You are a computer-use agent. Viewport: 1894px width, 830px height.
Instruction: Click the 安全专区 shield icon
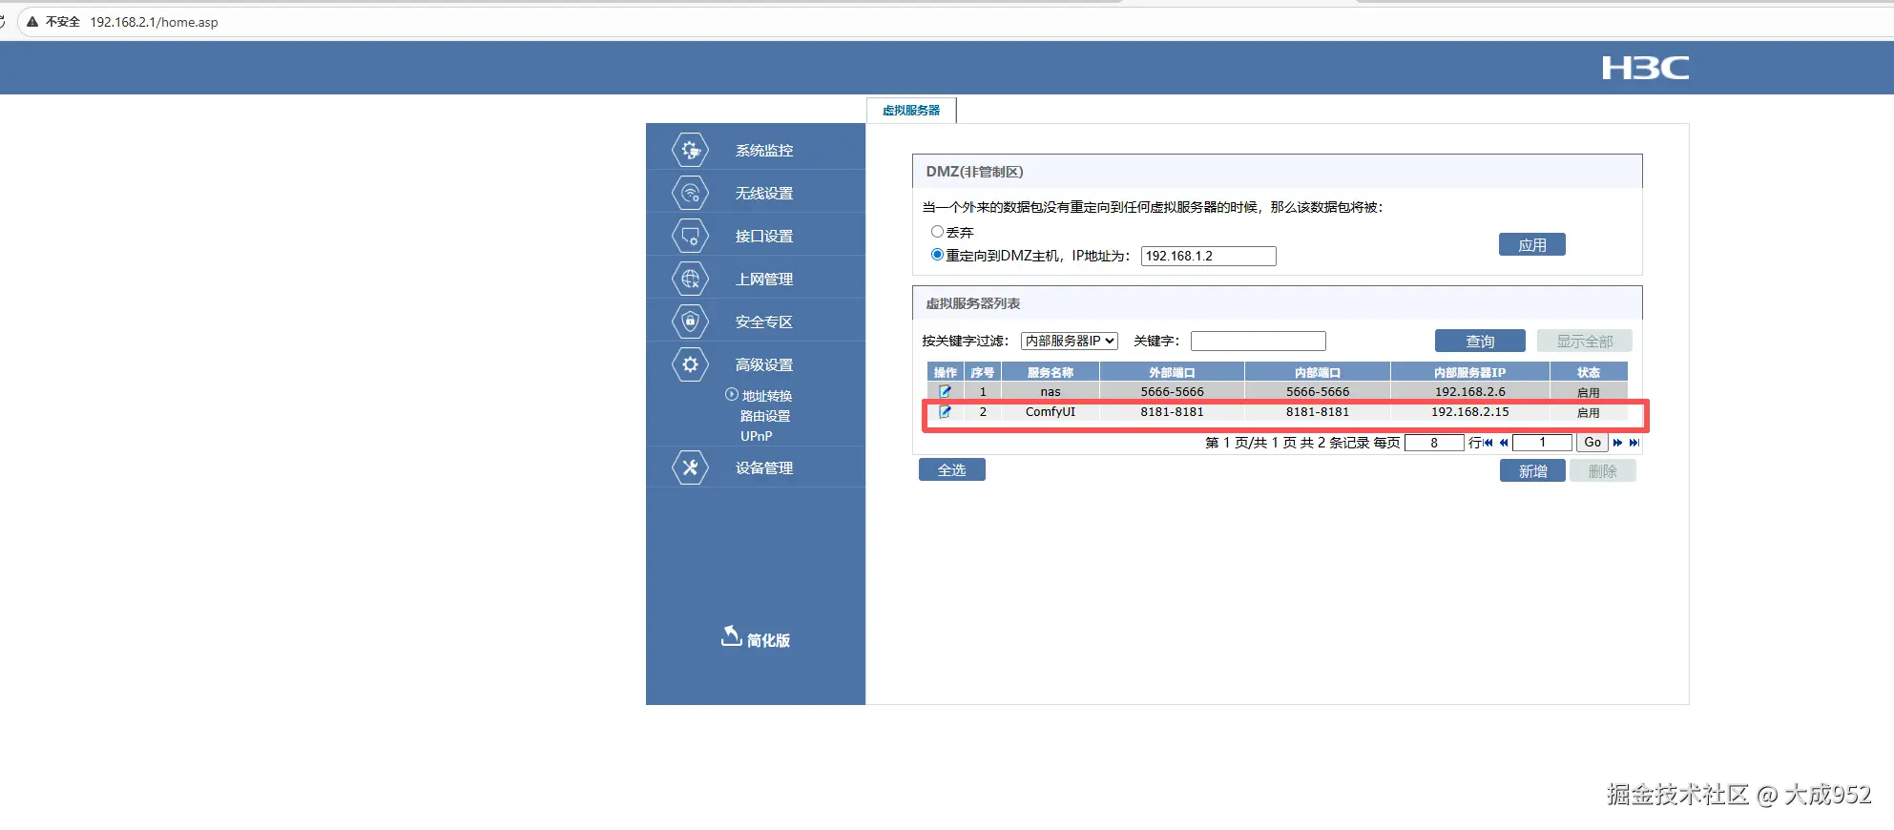[x=690, y=322]
